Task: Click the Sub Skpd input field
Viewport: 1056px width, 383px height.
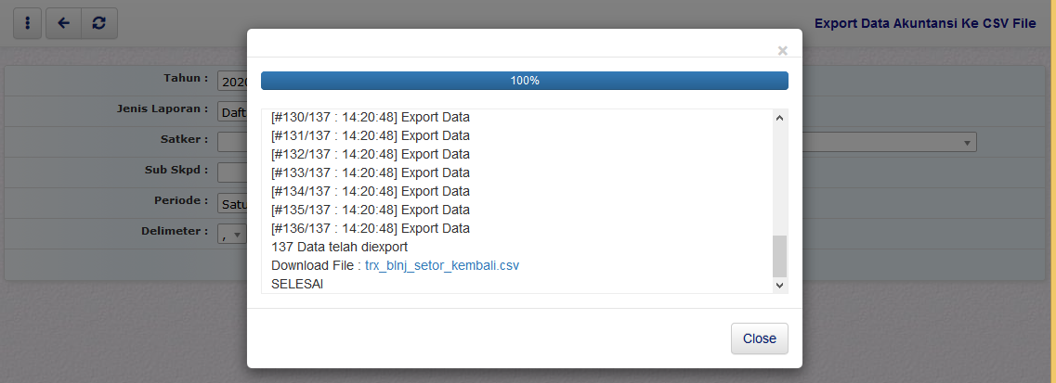Action: (232, 172)
